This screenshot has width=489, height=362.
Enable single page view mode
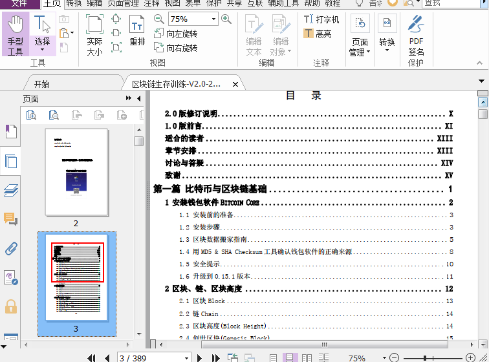tap(273, 357)
